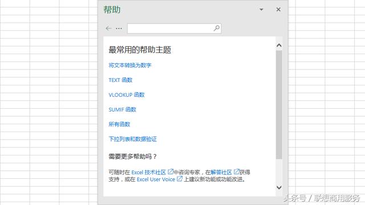Open the TEXT 函数 help topic
This screenshot has height=205, width=365.
120,80
